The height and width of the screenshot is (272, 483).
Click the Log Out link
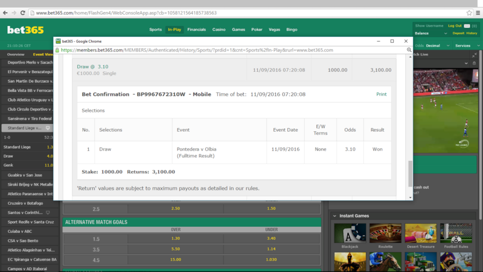pos(455,26)
